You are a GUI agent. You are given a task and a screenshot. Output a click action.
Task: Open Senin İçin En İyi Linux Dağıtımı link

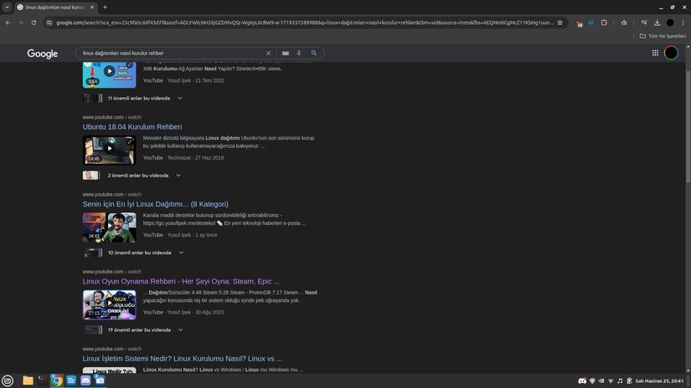(155, 204)
